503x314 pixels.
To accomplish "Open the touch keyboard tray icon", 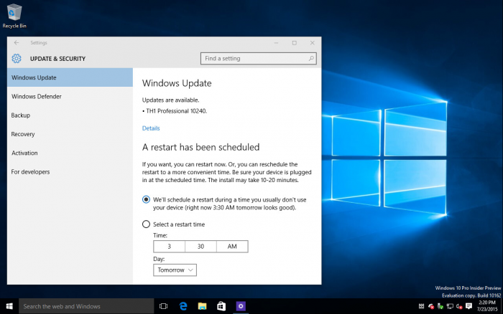I will click(x=421, y=306).
